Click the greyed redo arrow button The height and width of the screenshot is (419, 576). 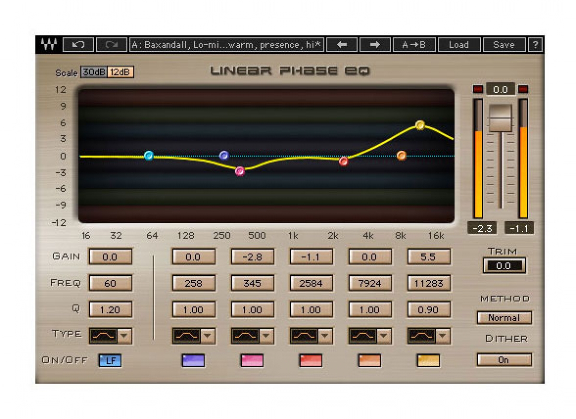point(111,45)
